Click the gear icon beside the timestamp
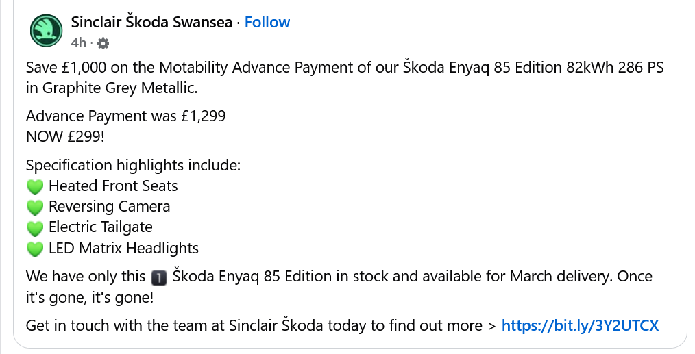The image size is (695, 354). tap(103, 43)
